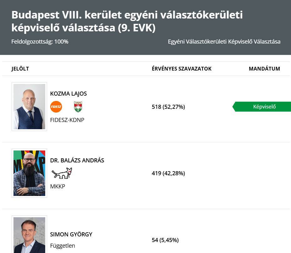This screenshot has height=253, width=291.
Task: Select the Dr. Balázs András name
Action: tap(77, 161)
